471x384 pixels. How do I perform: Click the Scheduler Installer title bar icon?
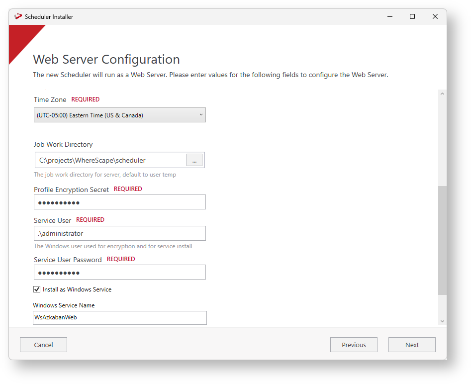point(18,16)
